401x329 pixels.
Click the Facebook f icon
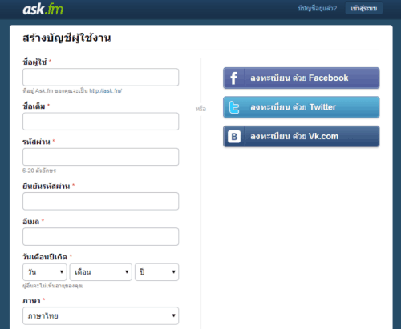tap(233, 78)
